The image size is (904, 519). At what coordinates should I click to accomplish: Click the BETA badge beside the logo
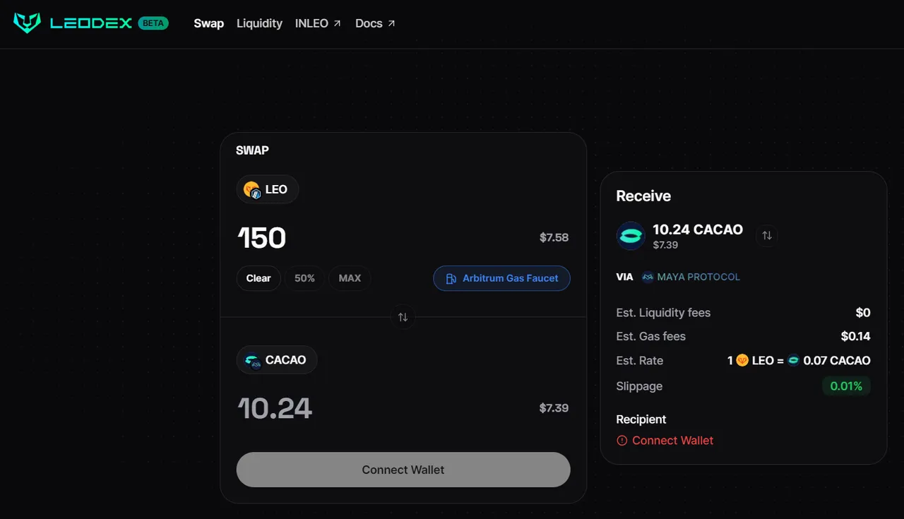tap(153, 23)
